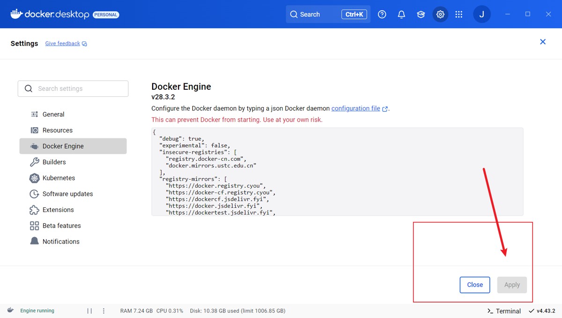
Task: Open the account avatar J menu
Action: pyautogui.click(x=482, y=14)
